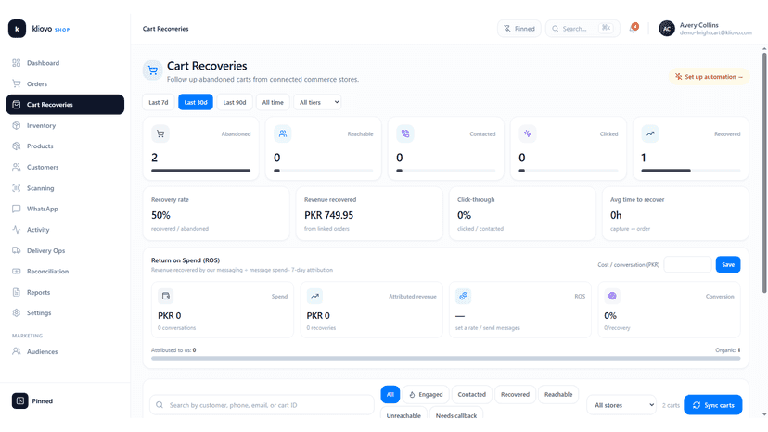
Task: Click the Sync carts button
Action: coord(712,405)
